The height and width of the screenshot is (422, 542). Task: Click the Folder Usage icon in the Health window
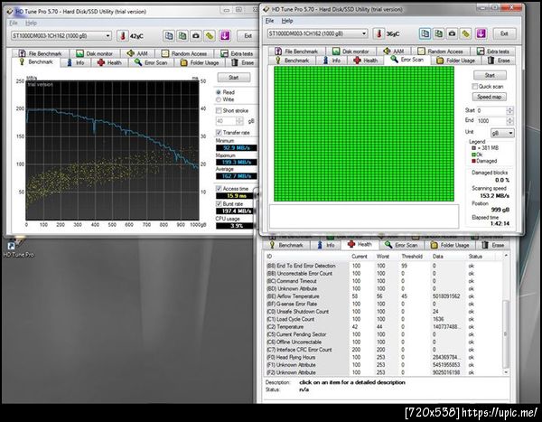435,245
